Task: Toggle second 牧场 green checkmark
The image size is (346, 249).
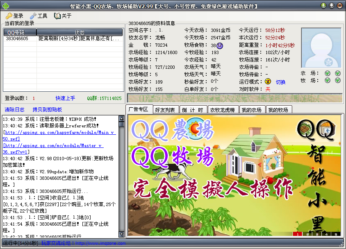Action: click(x=338, y=80)
